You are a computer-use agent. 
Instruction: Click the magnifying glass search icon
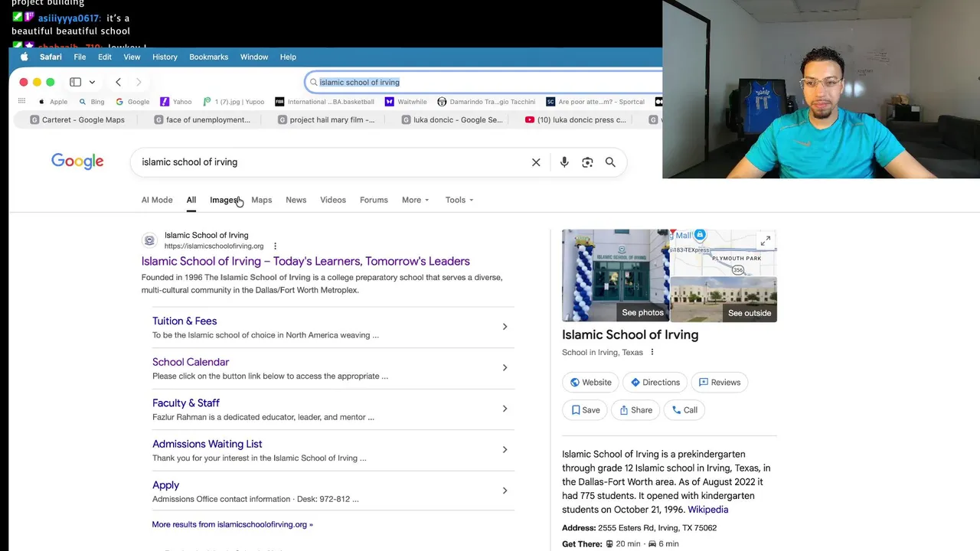610,162
